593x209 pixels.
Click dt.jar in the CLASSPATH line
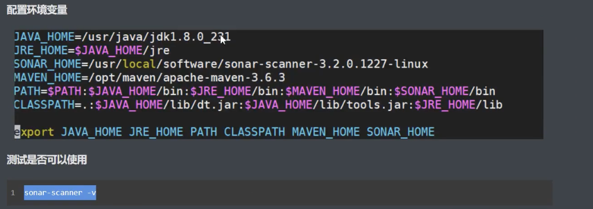click(218, 105)
